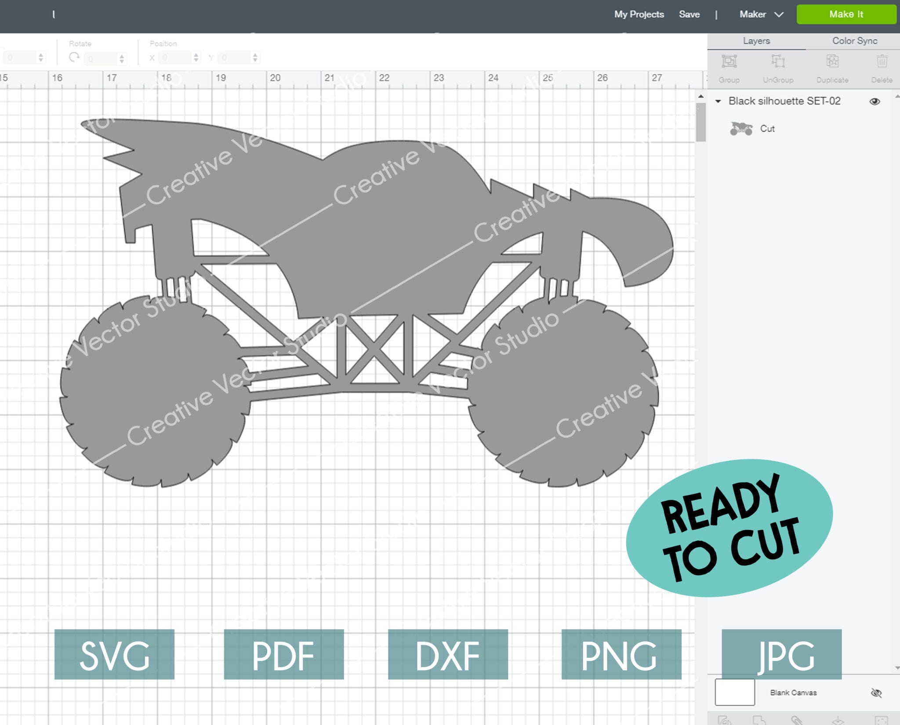
Task: Click the Layers panel scroll-down arrow
Action: [897, 668]
